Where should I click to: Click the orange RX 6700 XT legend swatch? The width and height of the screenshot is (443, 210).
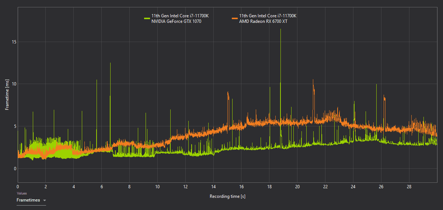tap(234, 18)
